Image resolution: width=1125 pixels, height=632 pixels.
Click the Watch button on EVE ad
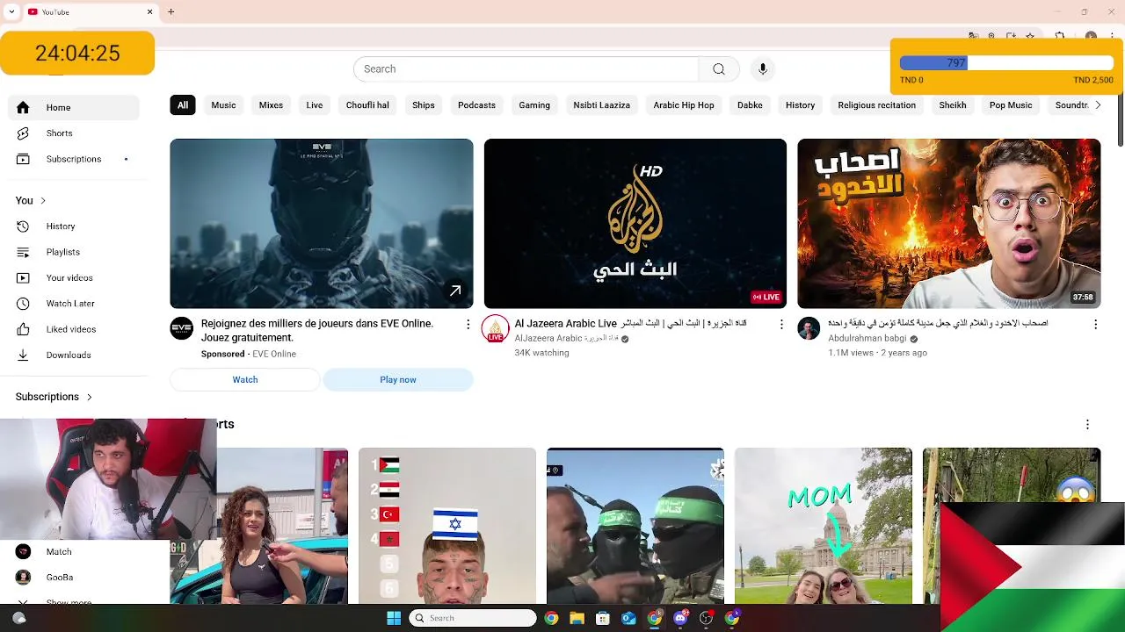click(x=245, y=380)
